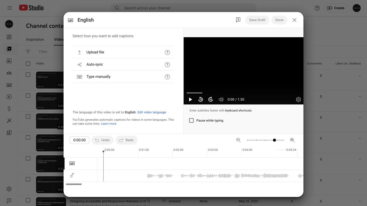Click channel avatar in left sidebar
This screenshot has height=206, width=367.
9,24
